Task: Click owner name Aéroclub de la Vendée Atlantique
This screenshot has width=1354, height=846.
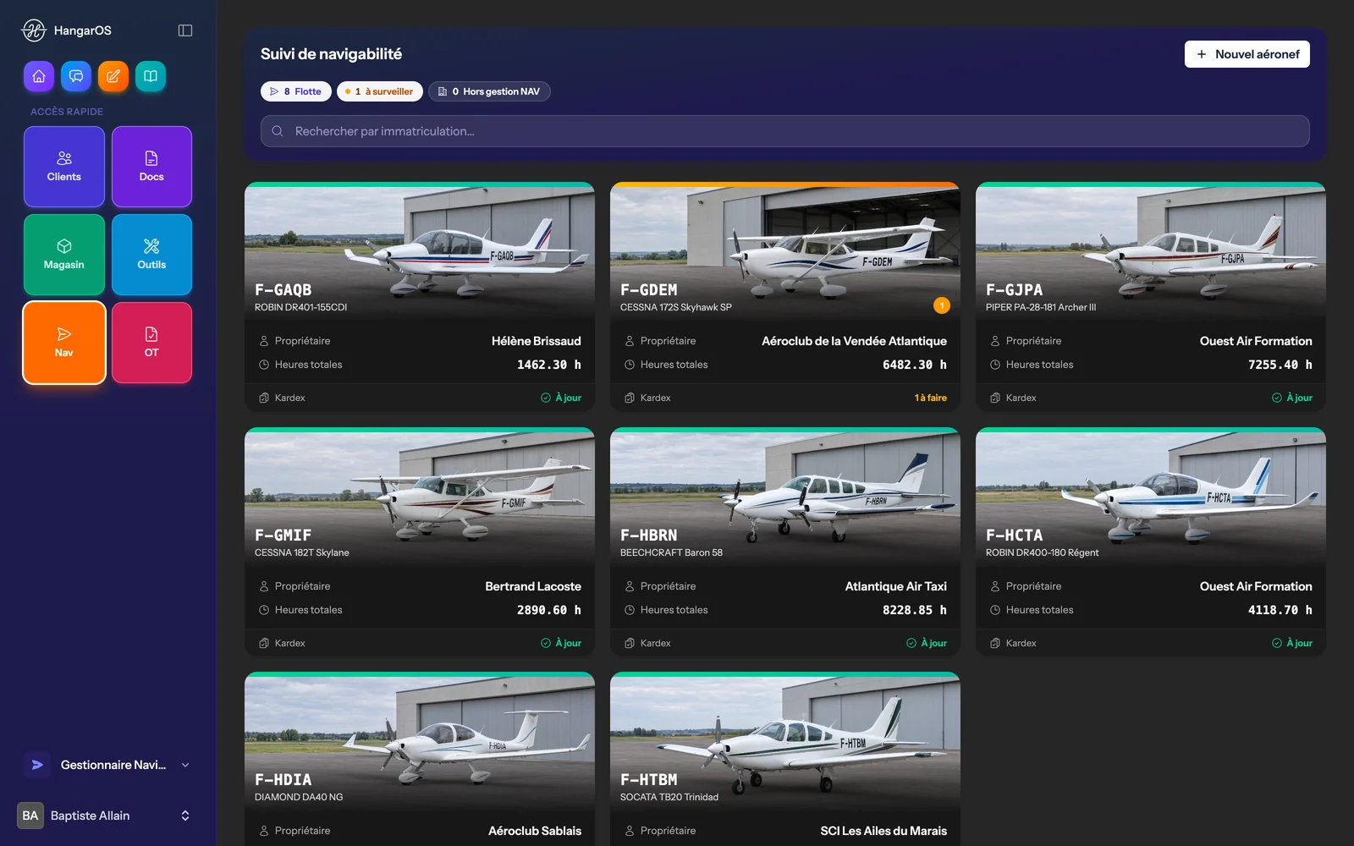Action: click(x=854, y=341)
